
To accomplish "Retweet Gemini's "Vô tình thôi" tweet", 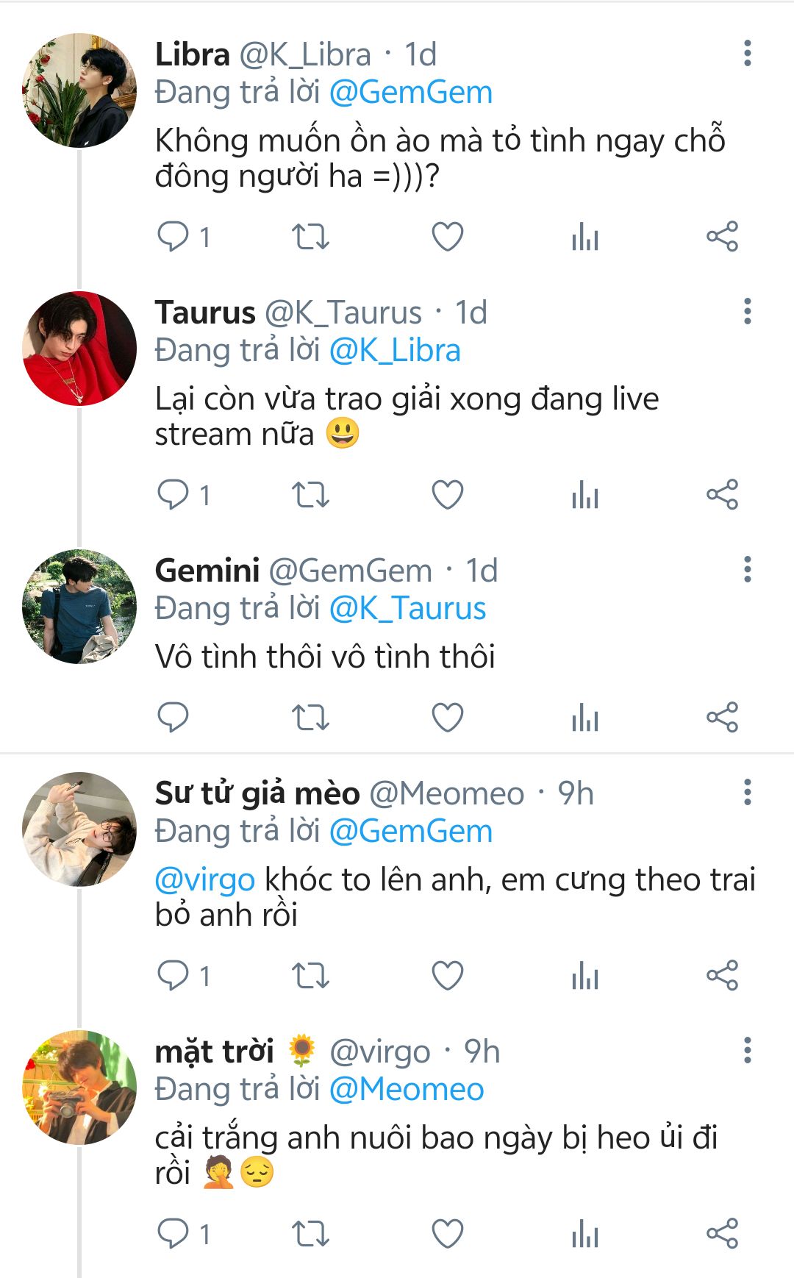I will [x=310, y=717].
